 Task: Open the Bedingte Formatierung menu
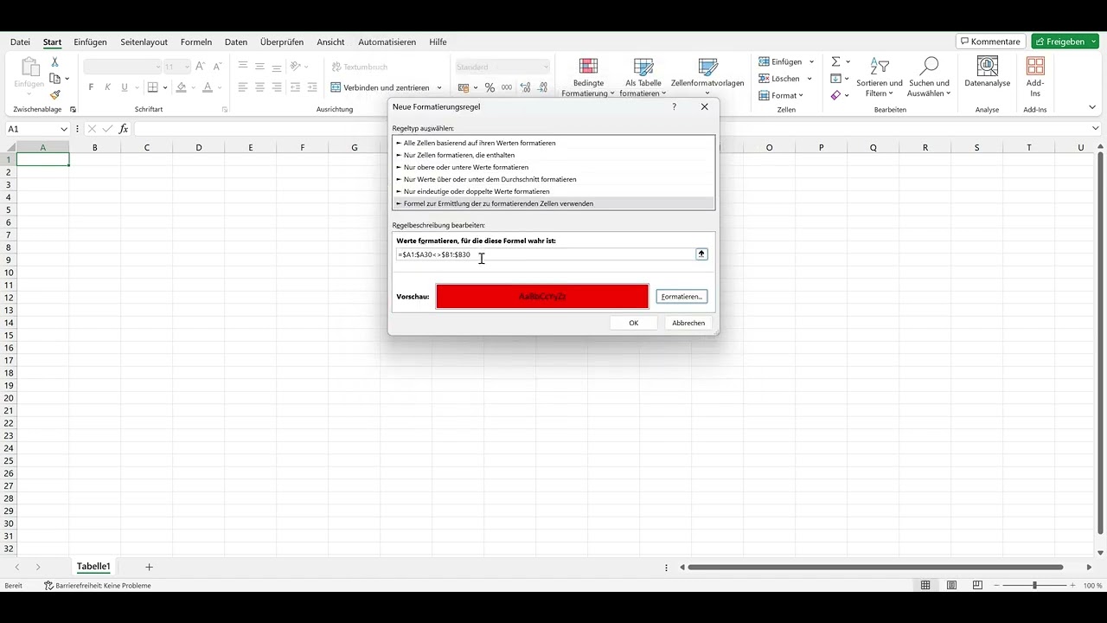588,77
